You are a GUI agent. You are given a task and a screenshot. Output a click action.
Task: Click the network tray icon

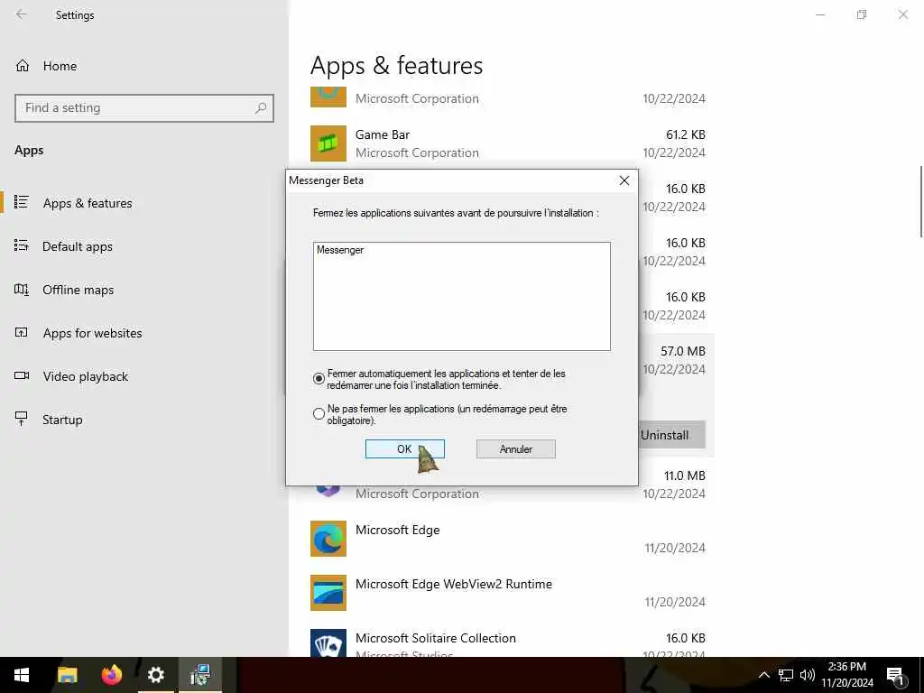coord(786,675)
